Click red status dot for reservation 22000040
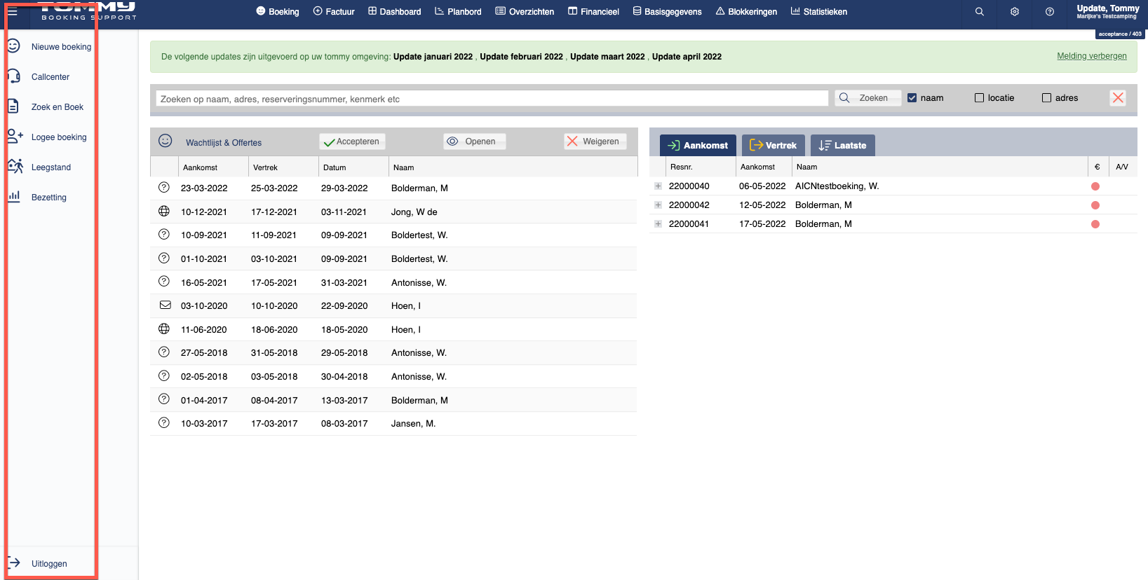The image size is (1148, 580). (x=1095, y=186)
